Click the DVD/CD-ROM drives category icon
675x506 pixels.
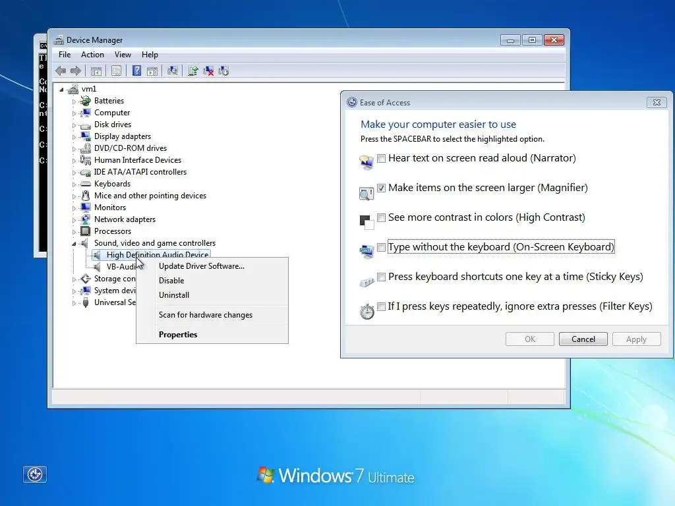[86, 148]
